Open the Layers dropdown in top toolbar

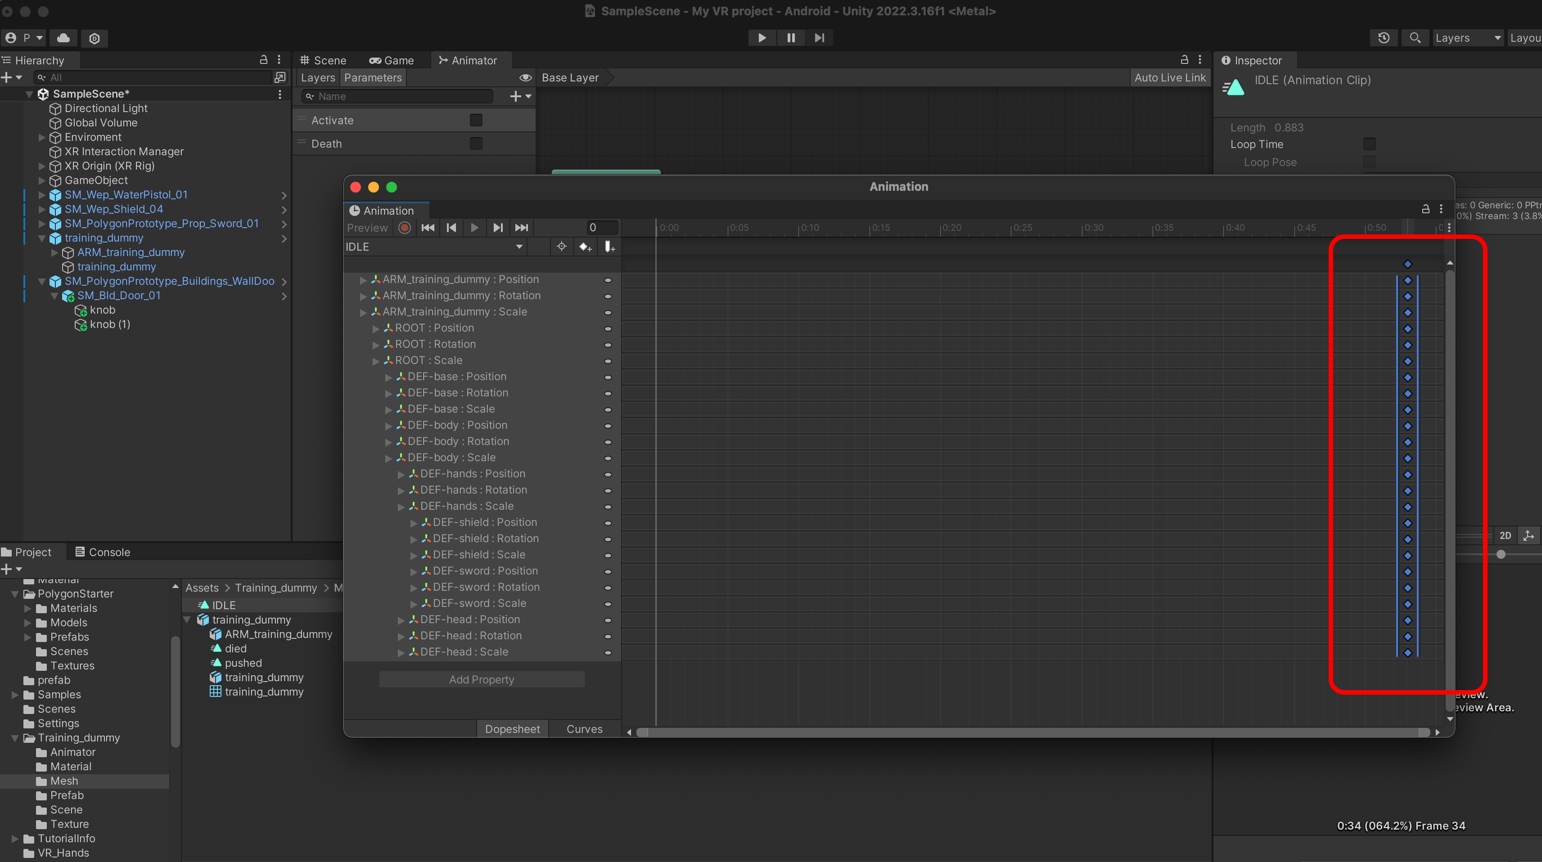1467,38
